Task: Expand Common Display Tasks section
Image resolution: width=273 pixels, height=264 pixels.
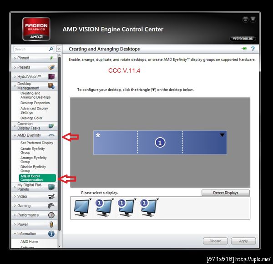Action: (x=15, y=126)
